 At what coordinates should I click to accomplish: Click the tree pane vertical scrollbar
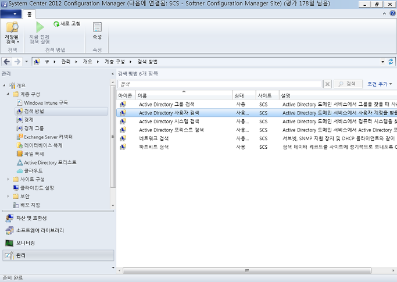click(x=113, y=136)
